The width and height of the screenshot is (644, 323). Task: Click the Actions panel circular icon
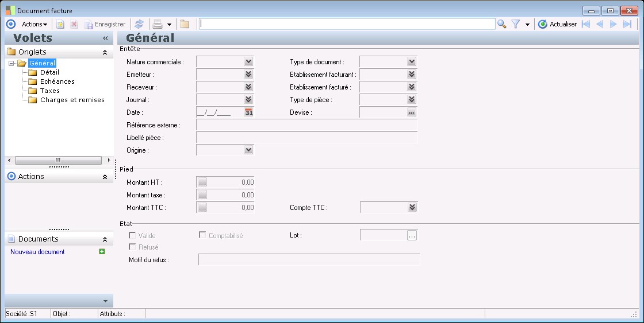[x=11, y=177]
